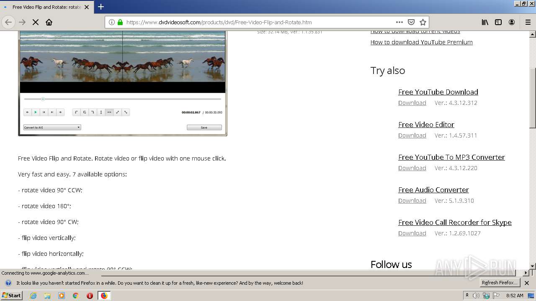536x301 pixels.
Task: Download Free YouTube To MP3 Converter
Action: pos(412,168)
